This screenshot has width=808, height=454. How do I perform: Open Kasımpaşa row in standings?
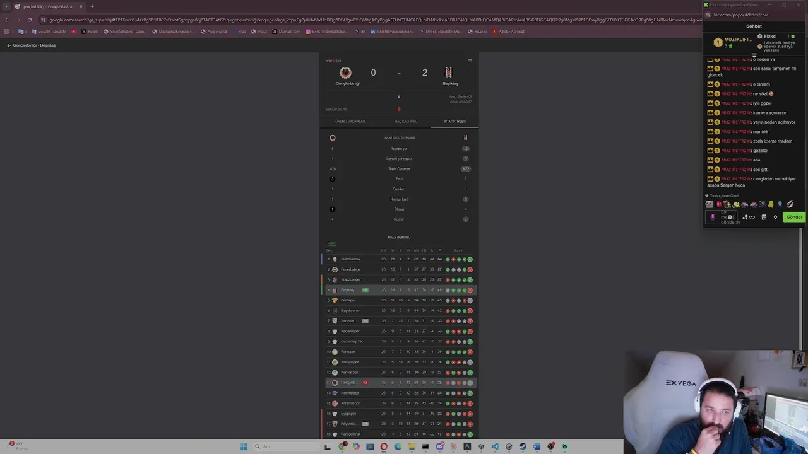[399, 393]
